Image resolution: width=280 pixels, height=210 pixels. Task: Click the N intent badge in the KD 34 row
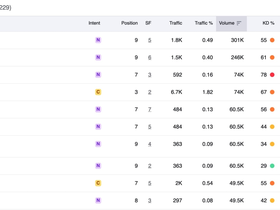(98, 144)
